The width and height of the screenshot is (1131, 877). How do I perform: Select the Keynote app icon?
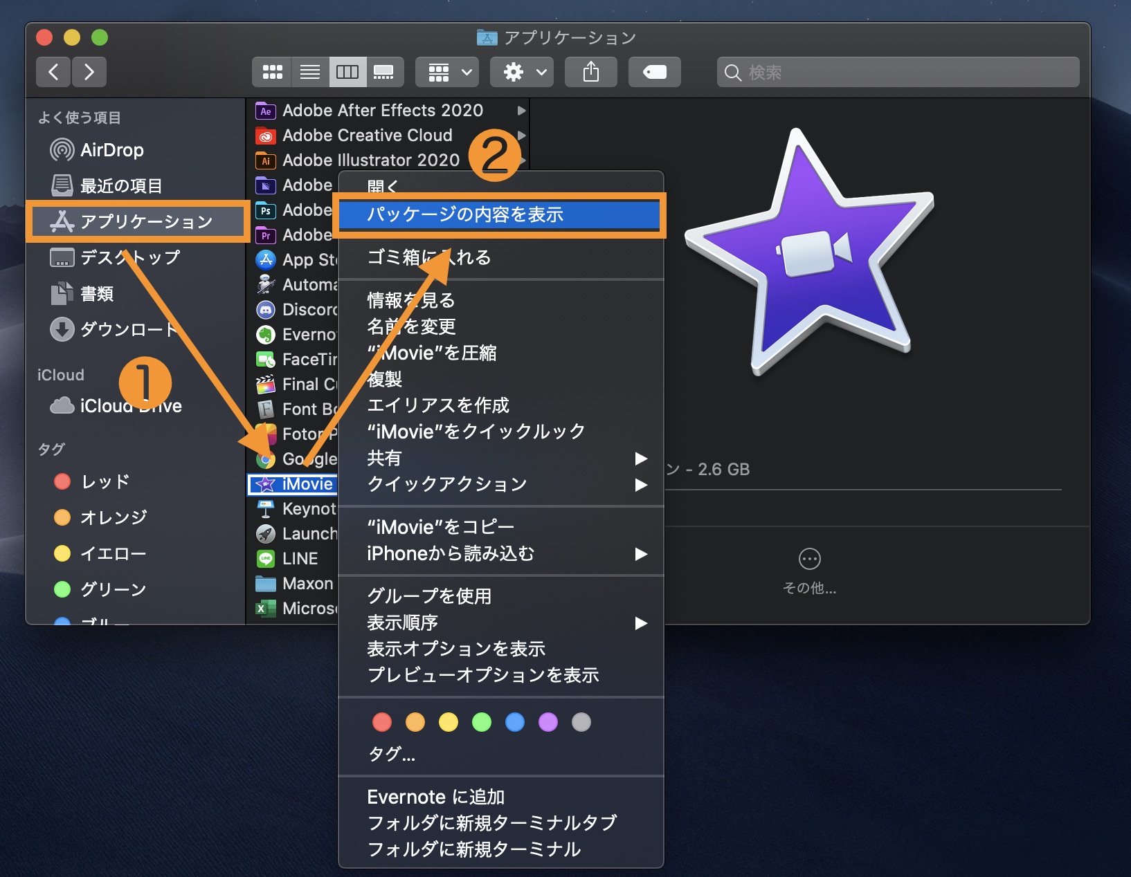pos(266,509)
